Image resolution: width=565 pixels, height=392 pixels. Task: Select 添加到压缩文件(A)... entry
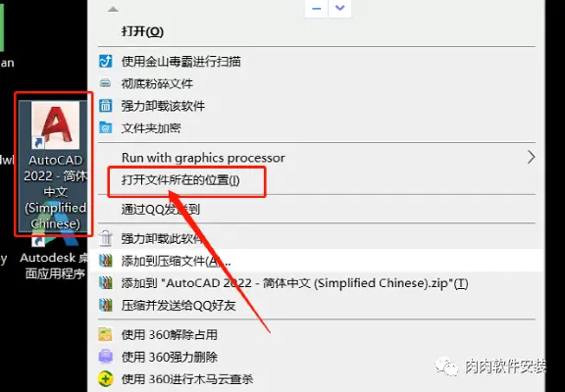[x=177, y=261]
